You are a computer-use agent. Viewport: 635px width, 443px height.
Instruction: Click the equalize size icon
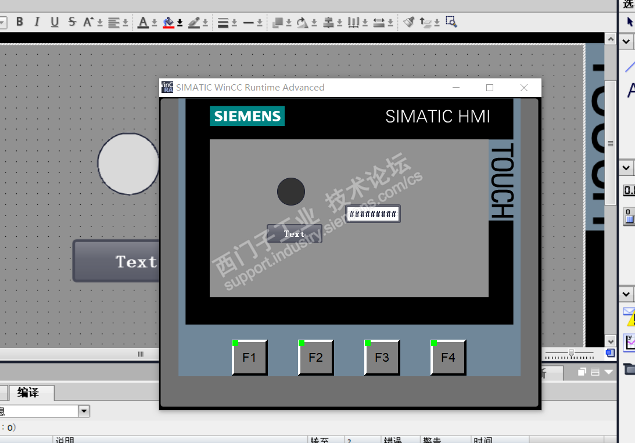point(379,22)
